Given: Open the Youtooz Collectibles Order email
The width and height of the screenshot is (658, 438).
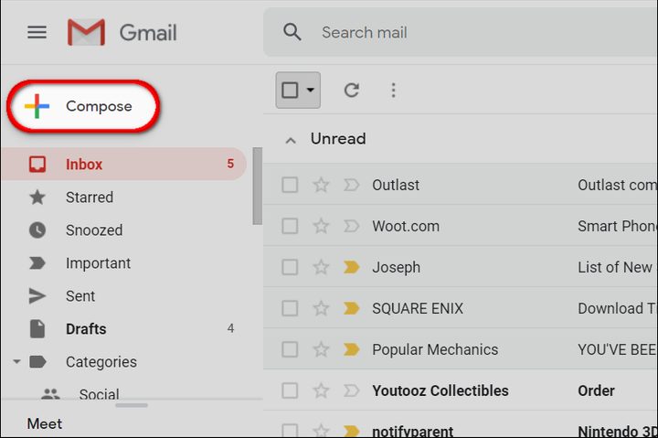Looking at the screenshot, I should coord(461,390).
